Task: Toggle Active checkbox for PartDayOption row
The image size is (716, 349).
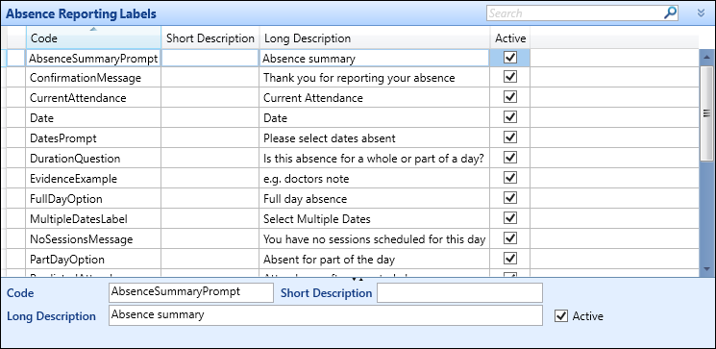Action: click(x=510, y=258)
